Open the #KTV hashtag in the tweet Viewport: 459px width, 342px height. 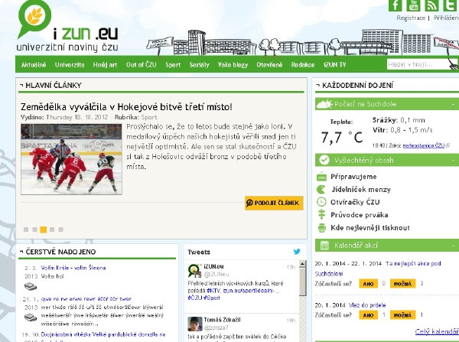tap(213, 291)
